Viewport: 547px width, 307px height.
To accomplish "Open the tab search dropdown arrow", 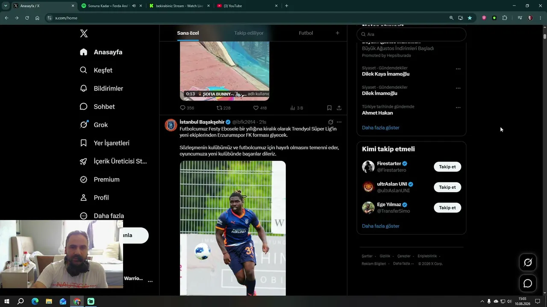I will 6,6.
